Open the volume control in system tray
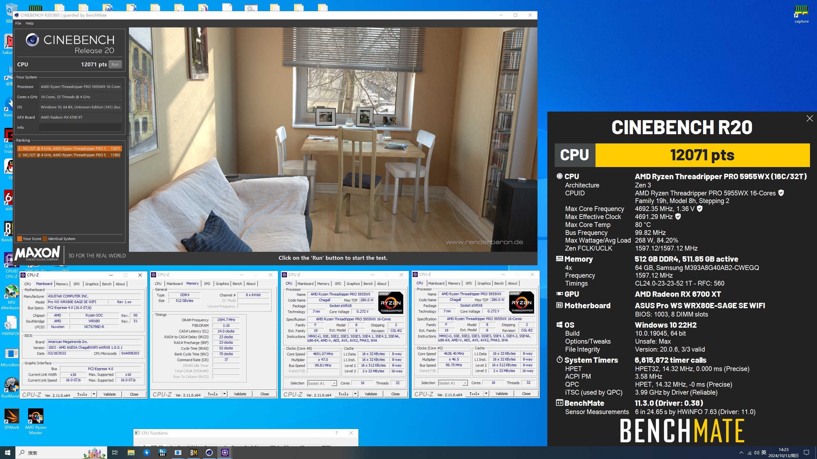817x459 pixels. coord(756,453)
